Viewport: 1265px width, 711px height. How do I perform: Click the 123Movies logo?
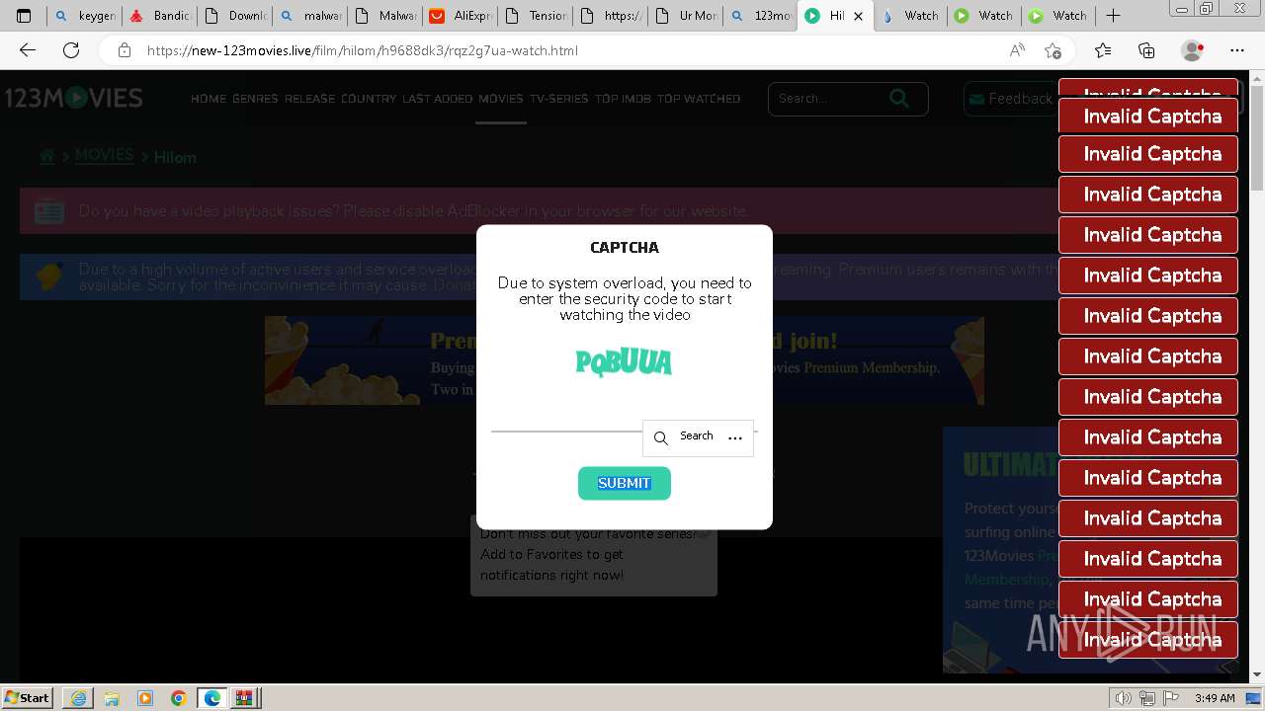coord(74,98)
